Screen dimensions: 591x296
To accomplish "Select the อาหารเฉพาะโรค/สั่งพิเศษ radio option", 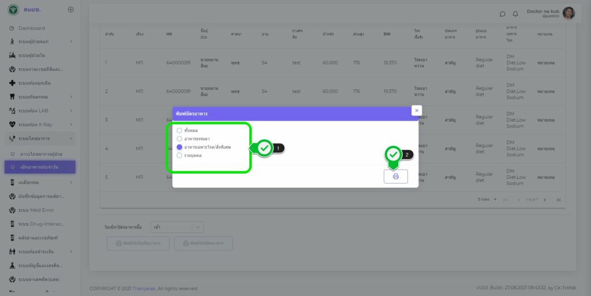I will [179, 147].
